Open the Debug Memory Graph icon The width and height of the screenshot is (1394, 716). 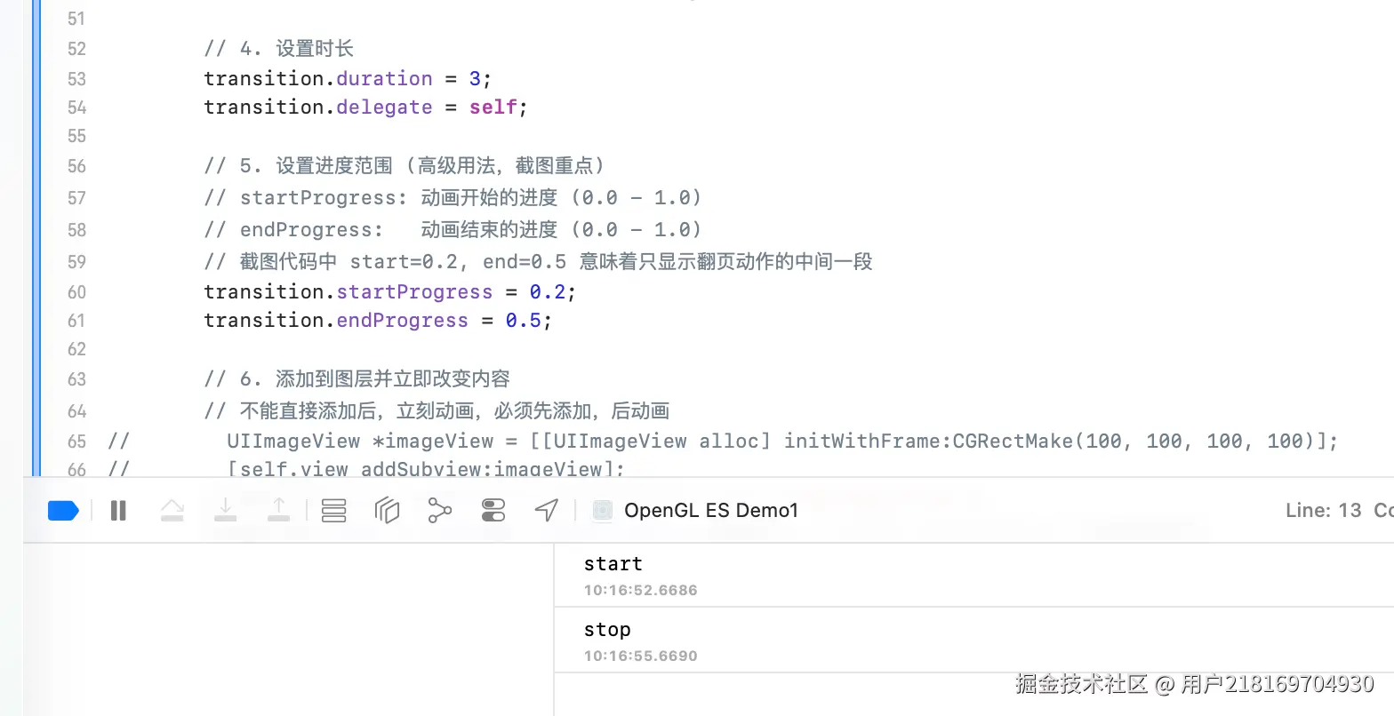click(440, 510)
